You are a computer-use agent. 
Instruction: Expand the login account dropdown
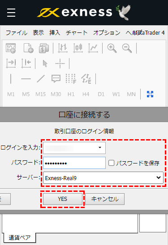100,148
